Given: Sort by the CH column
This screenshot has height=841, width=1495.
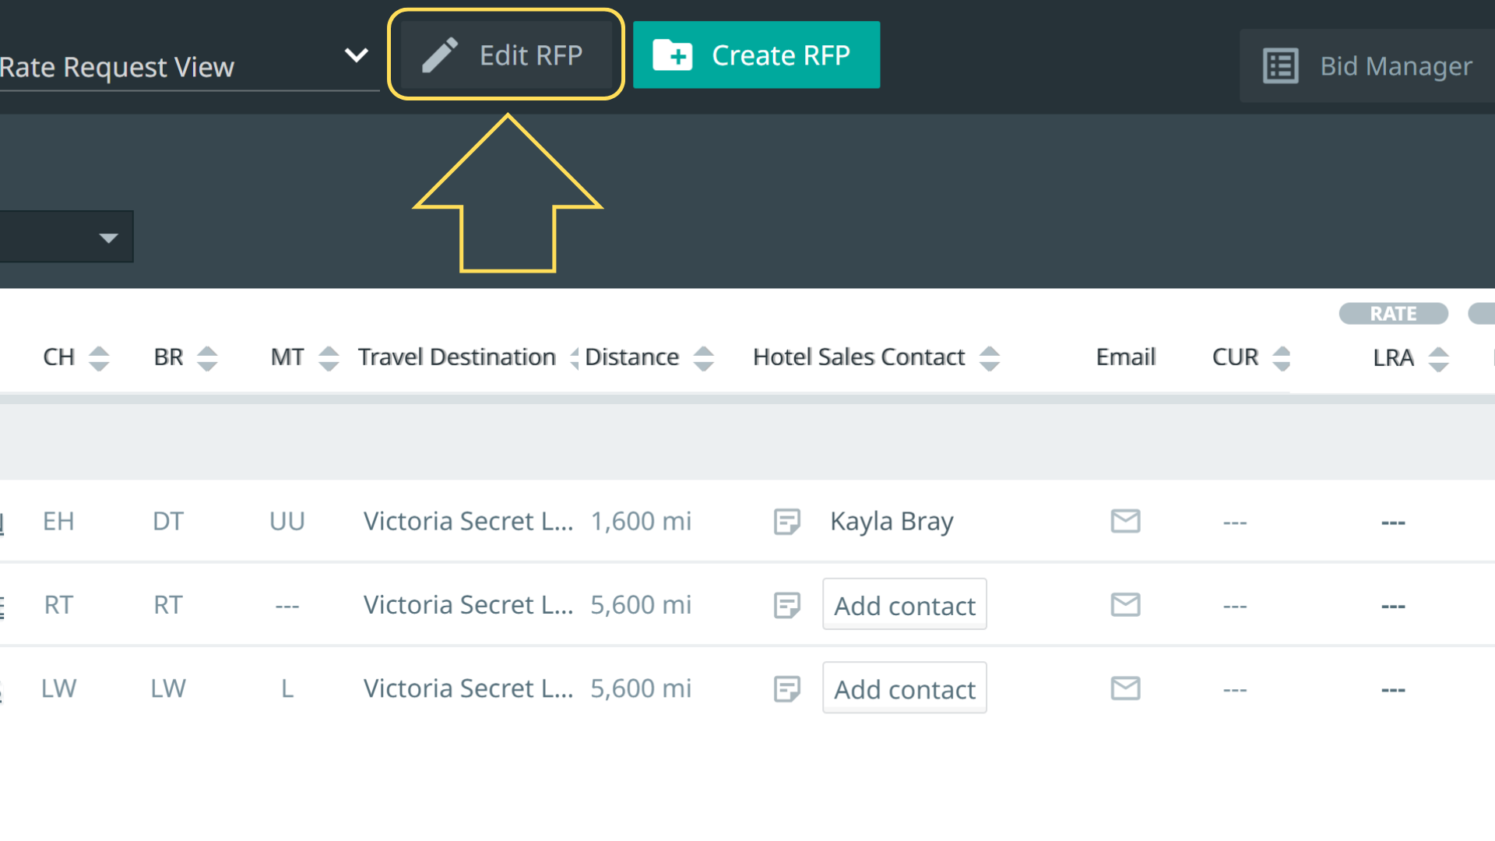Looking at the screenshot, I should click(x=99, y=358).
